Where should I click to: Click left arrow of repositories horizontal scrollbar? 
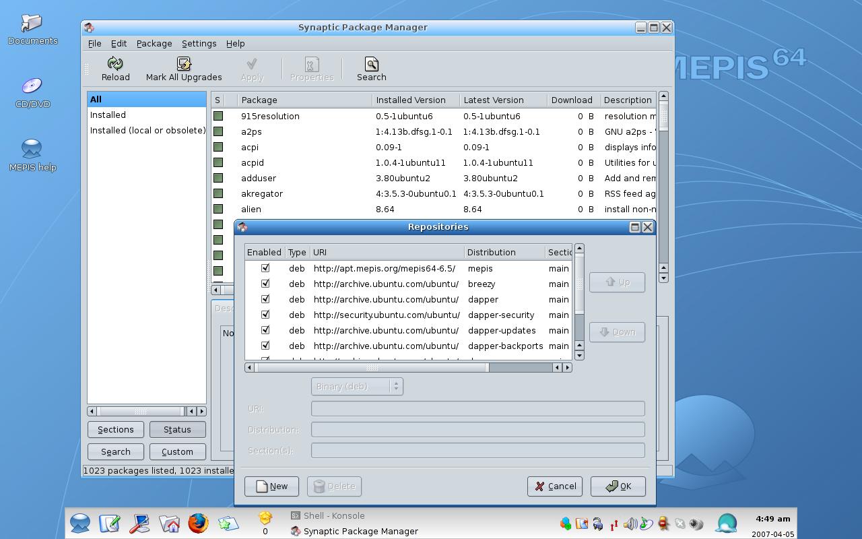tap(249, 367)
